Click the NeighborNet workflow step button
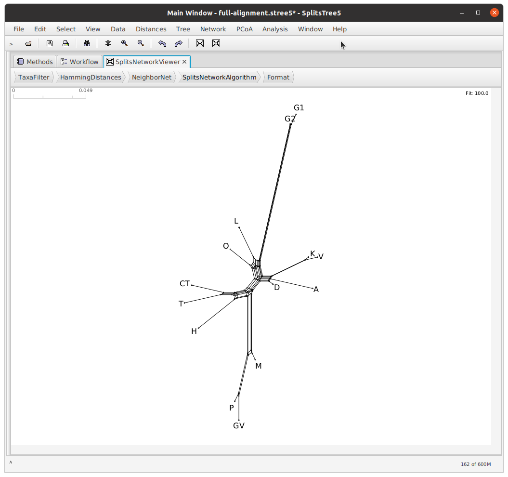This screenshot has height=477, width=508. pyautogui.click(x=151, y=77)
